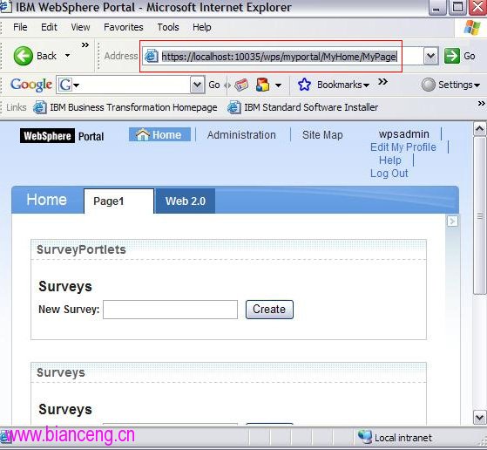Image resolution: width=487 pixels, height=450 pixels.
Task: Open the Google G search-type dropdown
Action: coord(70,85)
